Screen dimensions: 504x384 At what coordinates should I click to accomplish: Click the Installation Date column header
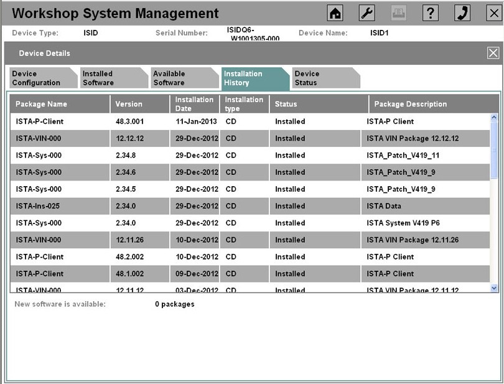click(x=194, y=104)
